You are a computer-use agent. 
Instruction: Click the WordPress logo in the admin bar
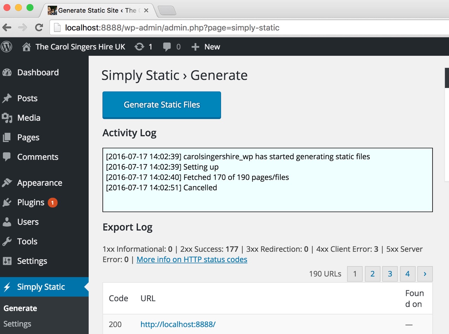pyautogui.click(x=6, y=46)
